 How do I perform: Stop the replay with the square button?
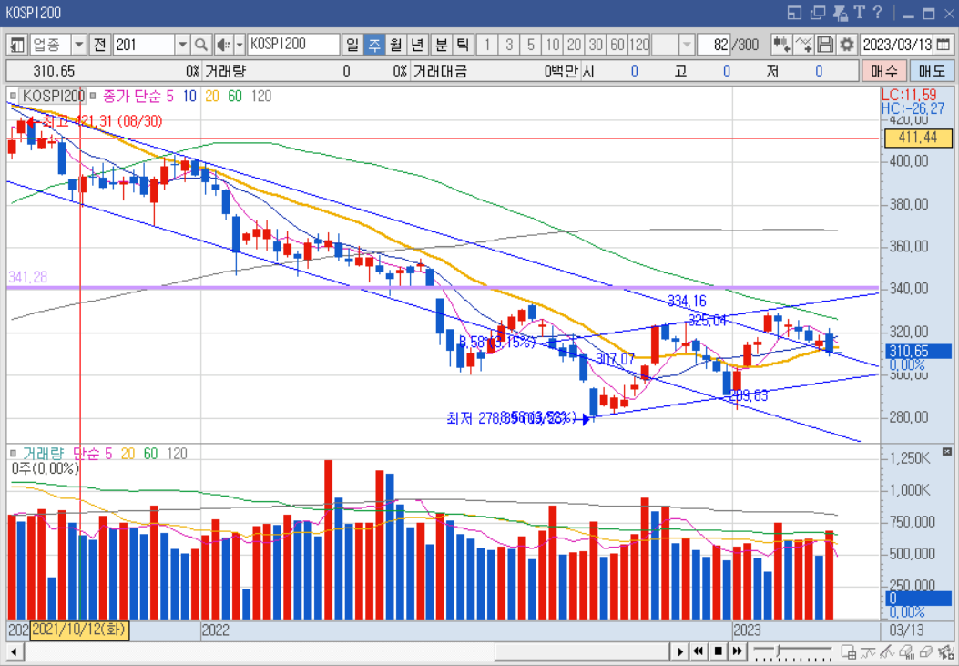pos(719,651)
